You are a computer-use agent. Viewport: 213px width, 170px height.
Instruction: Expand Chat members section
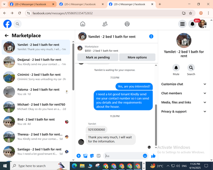pos(184,93)
